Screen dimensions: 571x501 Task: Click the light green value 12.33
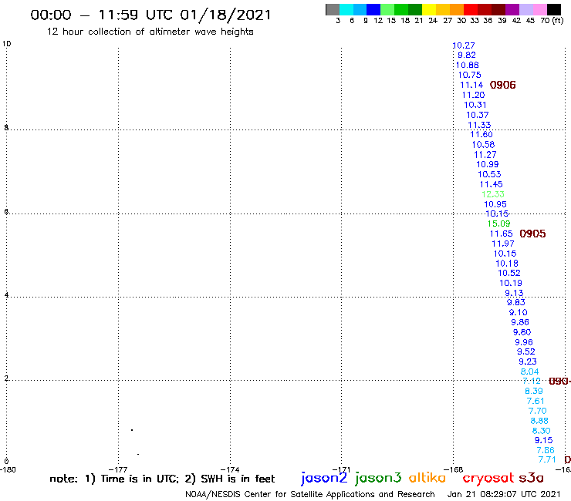493,194
